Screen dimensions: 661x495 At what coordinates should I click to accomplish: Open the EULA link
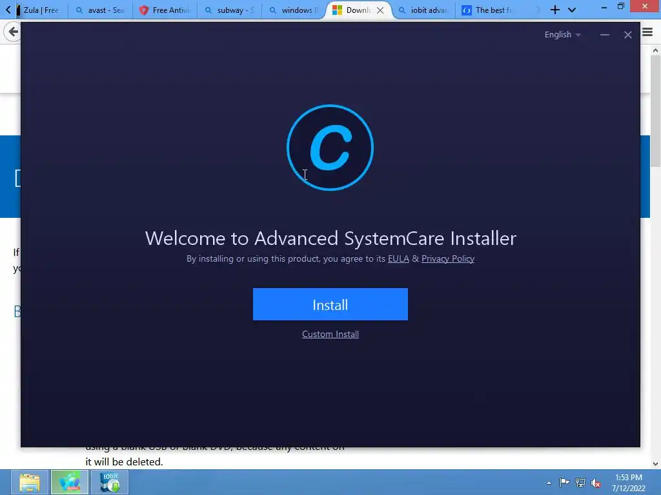pos(398,258)
